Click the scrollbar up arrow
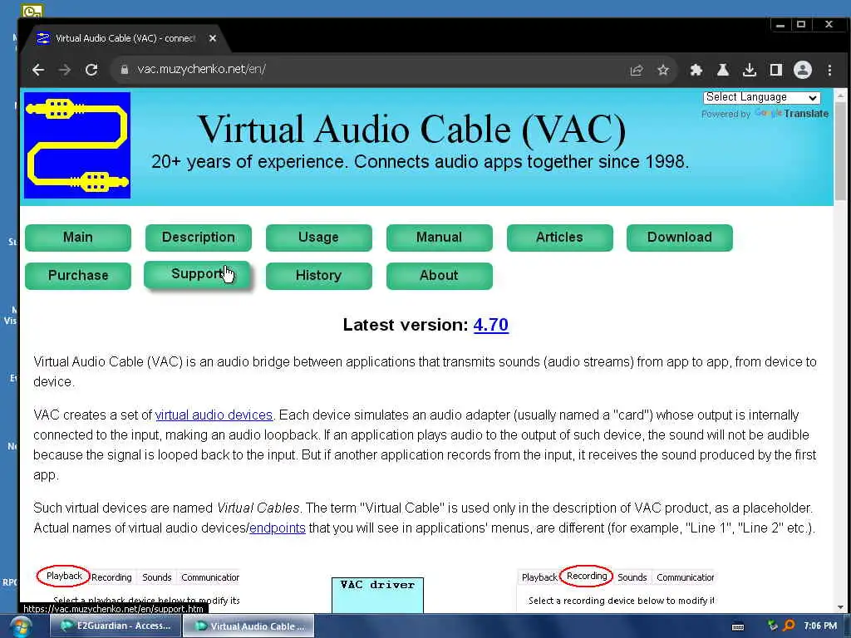 click(x=841, y=95)
